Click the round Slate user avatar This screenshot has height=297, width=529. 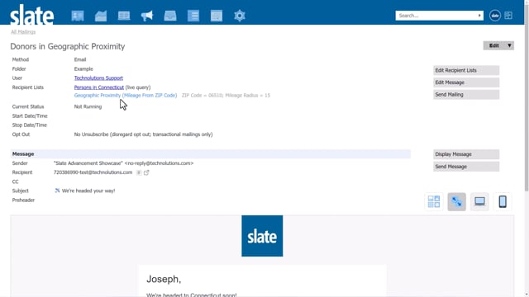point(495,16)
